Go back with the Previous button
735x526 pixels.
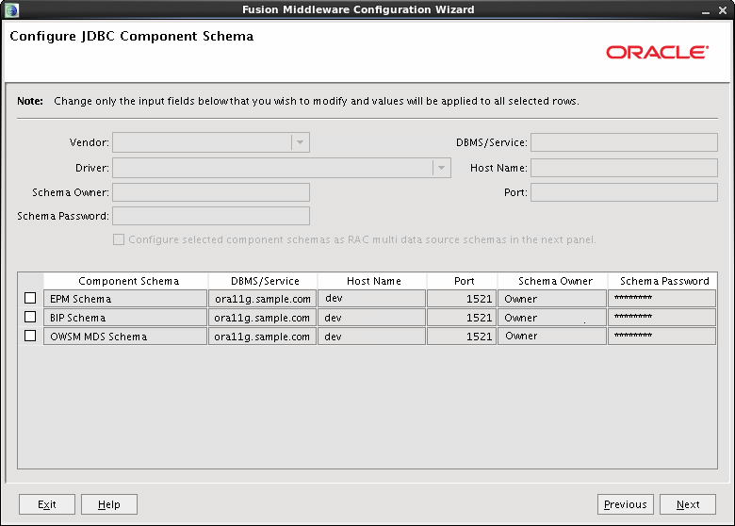click(626, 504)
